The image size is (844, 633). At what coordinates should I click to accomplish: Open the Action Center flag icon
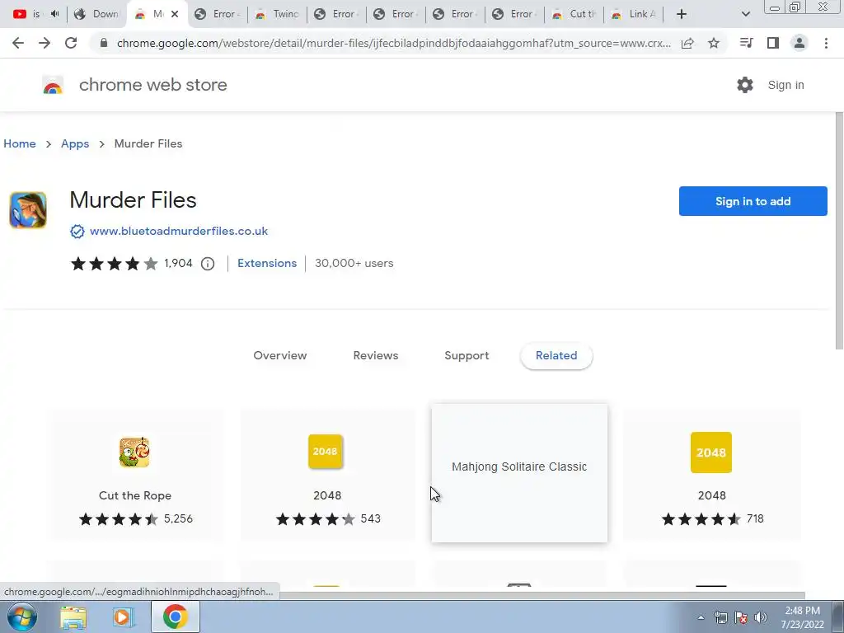click(x=741, y=617)
